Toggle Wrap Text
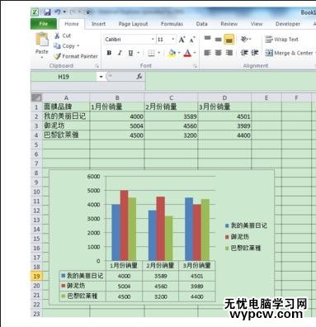The width and height of the screenshot is (316, 327). pyautogui.click(x=281, y=40)
